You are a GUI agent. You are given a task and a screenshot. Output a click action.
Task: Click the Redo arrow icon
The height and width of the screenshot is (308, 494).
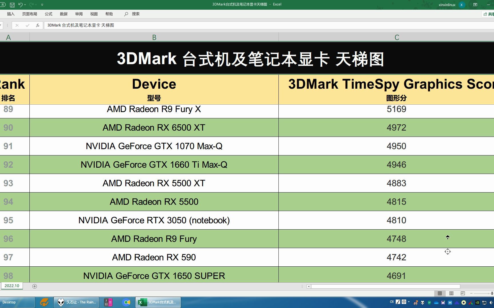coord(31,5)
